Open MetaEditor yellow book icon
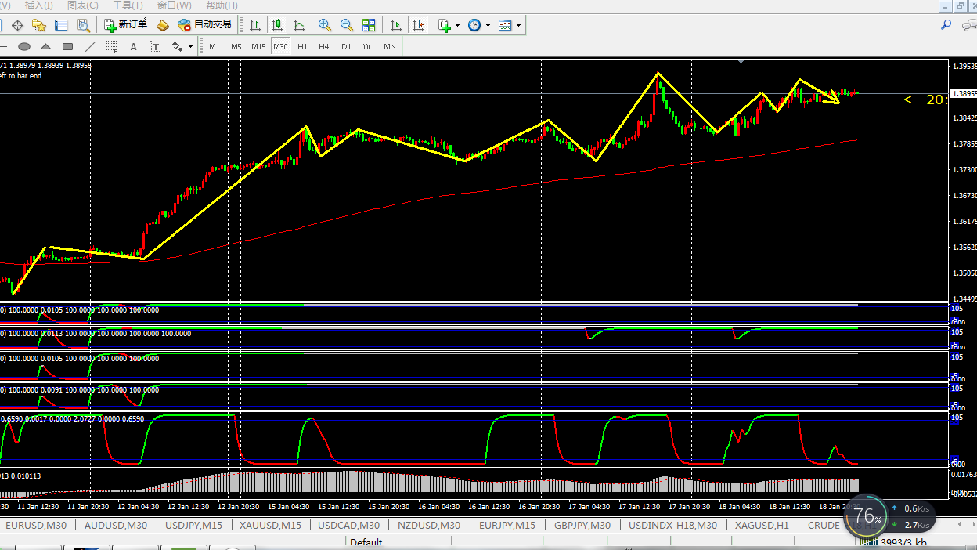 [x=163, y=25]
